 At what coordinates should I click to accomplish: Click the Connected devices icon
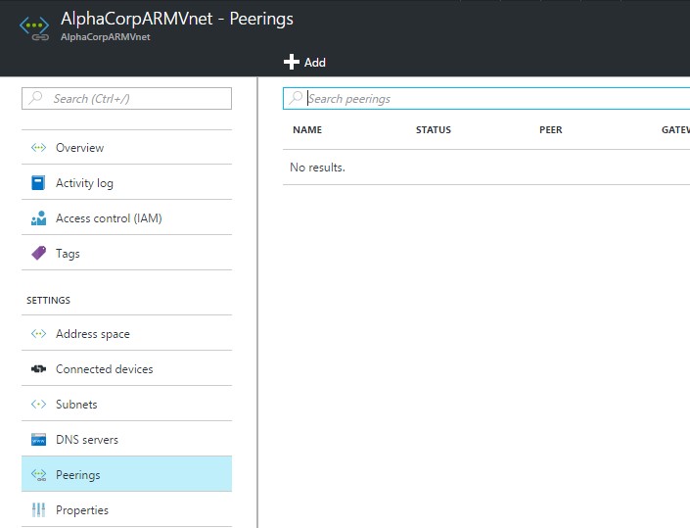point(39,369)
